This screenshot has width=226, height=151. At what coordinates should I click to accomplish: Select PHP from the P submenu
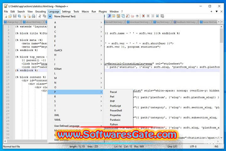click(x=118, y=101)
